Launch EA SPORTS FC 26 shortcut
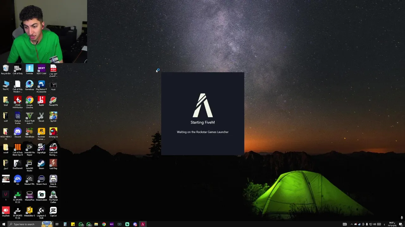The image size is (405, 227). click(18, 213)
